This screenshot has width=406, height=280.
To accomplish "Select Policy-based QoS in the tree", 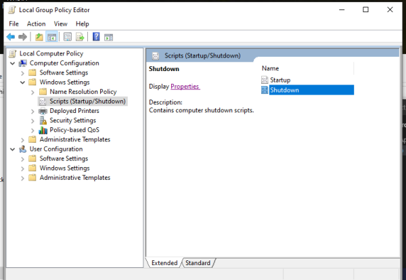I will pyautogui.click(x=74, y=130).
